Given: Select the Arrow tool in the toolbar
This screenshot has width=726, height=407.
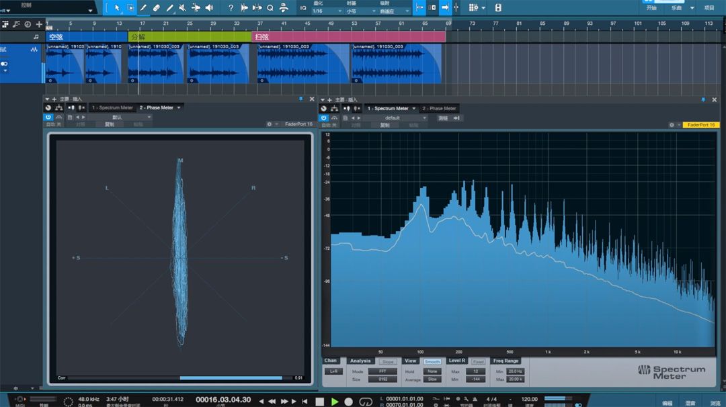Looking at the screenshot, I should (x=117, y=8).
